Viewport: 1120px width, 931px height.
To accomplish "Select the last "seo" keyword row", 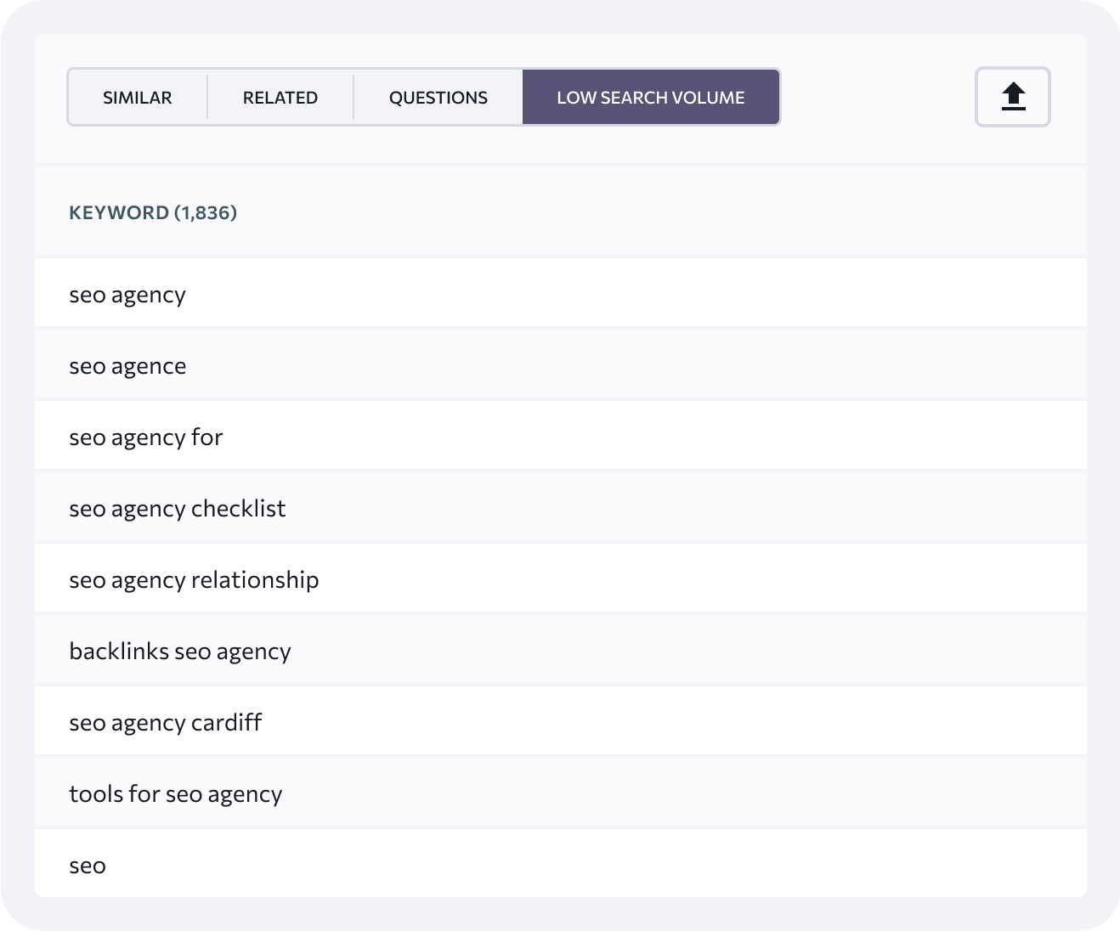I will 561,864.
